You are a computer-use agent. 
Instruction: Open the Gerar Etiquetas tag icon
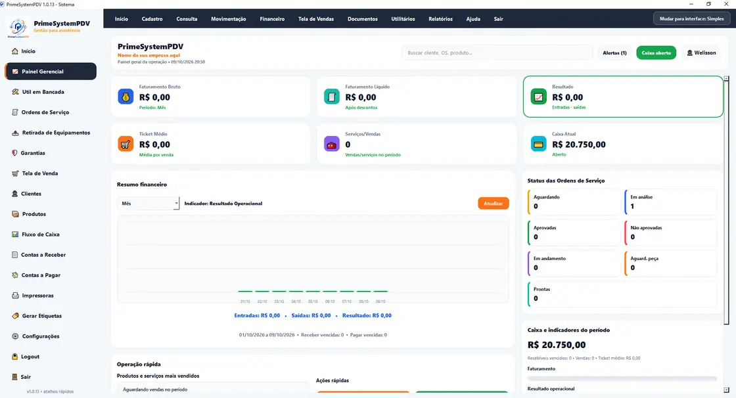point(15,316)
